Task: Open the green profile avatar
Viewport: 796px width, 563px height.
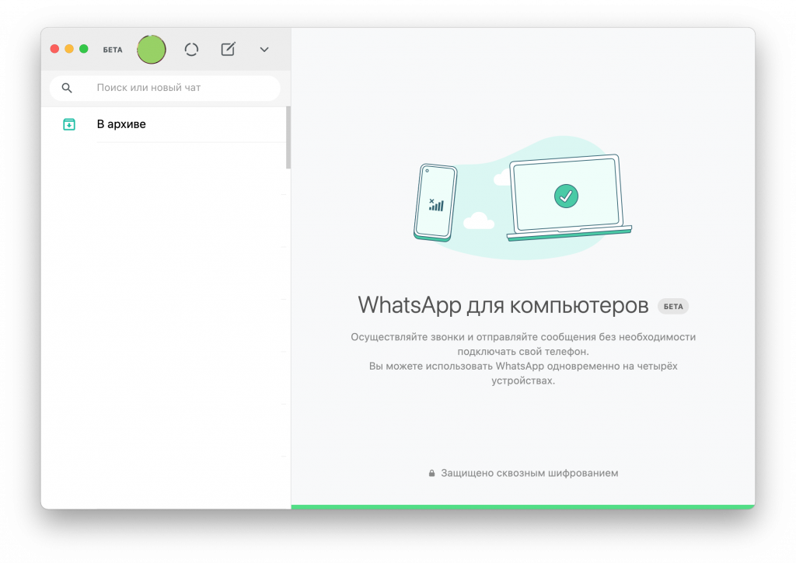Action: [x=152, y=49]
